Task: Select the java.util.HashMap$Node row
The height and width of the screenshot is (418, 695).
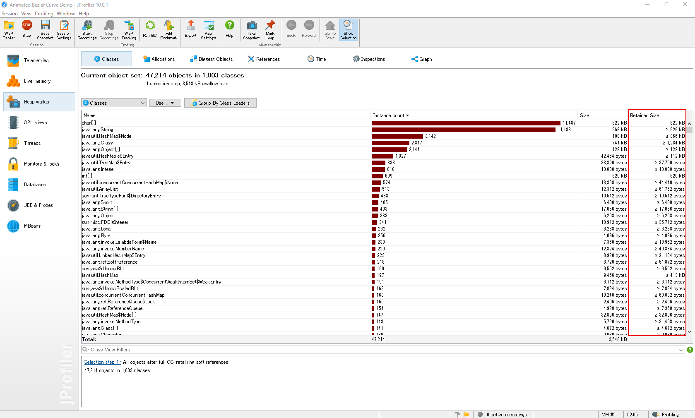Action: [384, 136]
